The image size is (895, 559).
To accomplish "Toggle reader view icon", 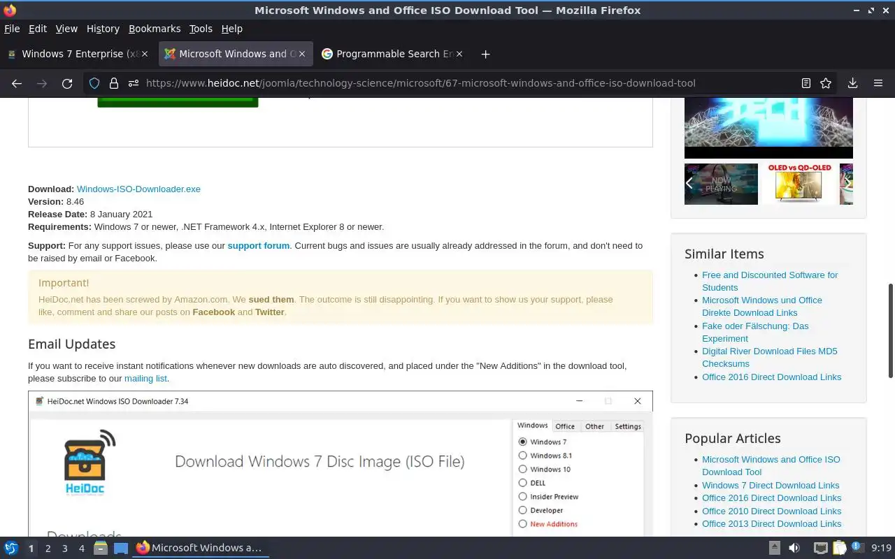I will [x=806, y=83].
